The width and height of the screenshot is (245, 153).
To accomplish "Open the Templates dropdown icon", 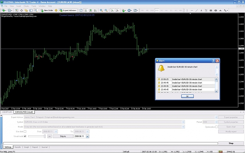I will coord(136,11).
